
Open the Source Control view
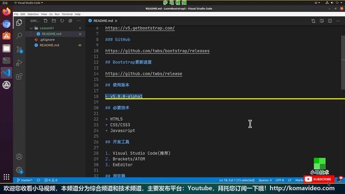[19, 50]
